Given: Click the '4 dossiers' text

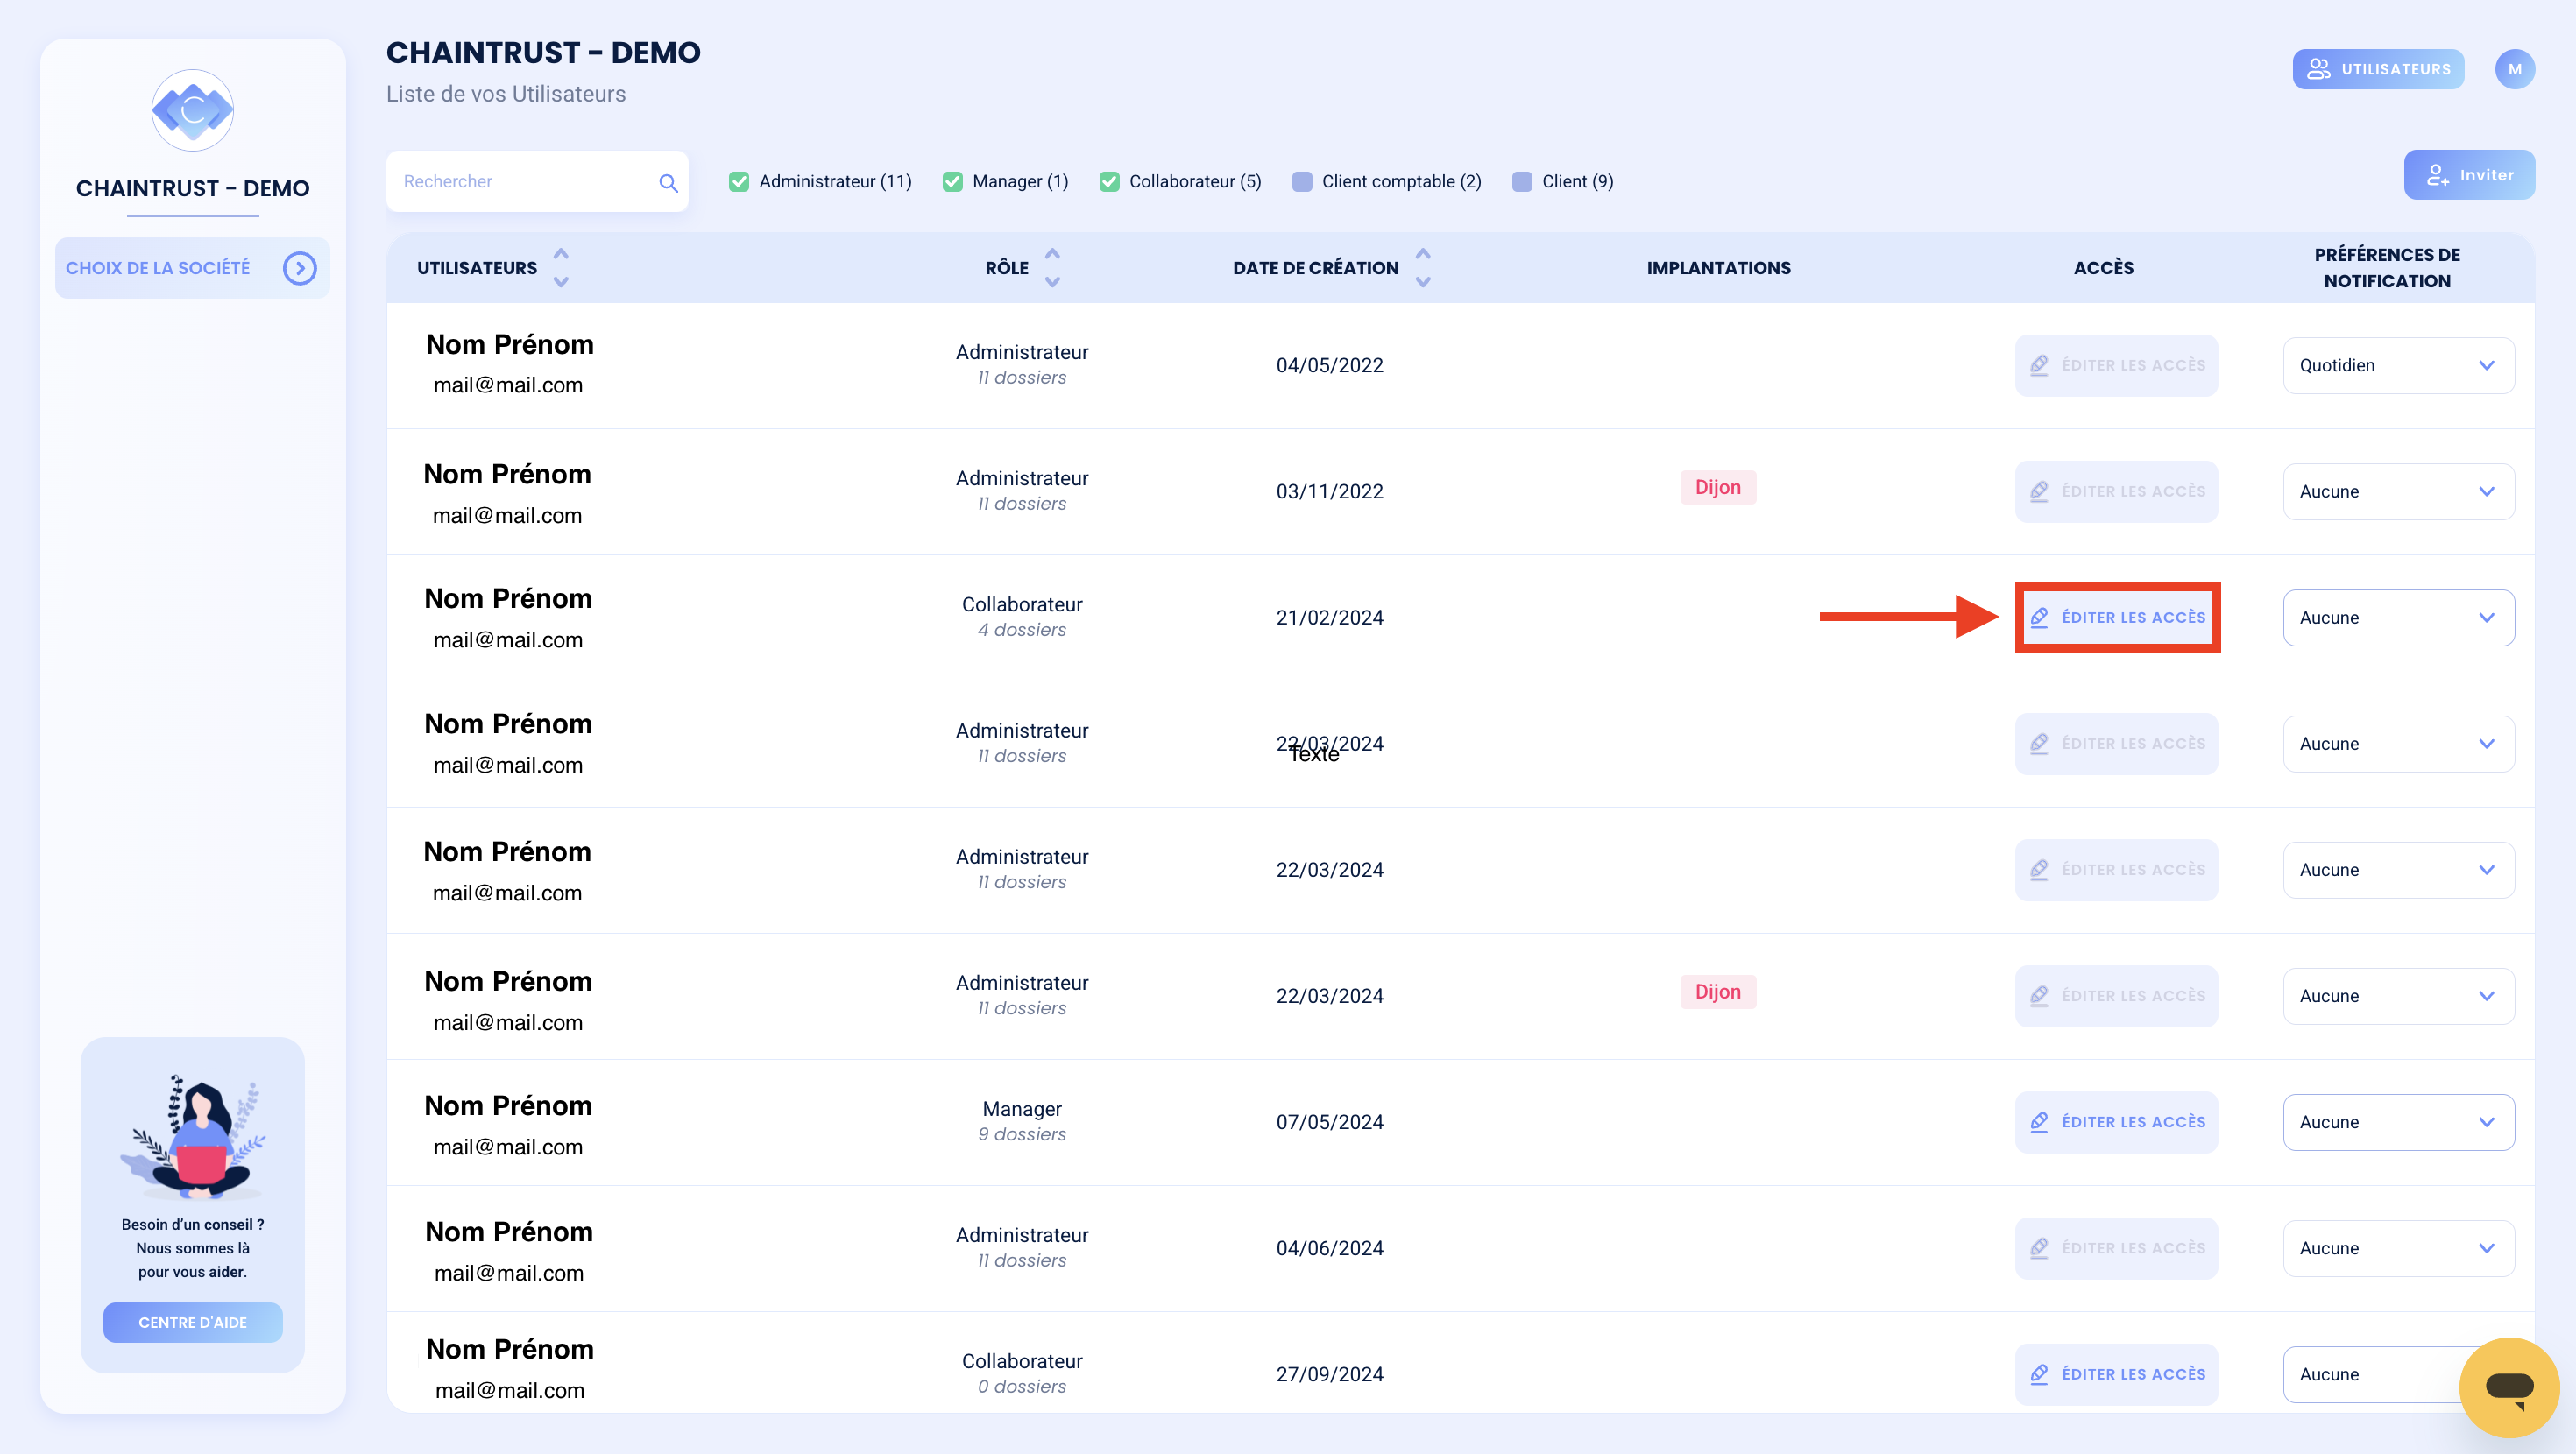Looking at the screenshot, I should (x=1021, y=630).
